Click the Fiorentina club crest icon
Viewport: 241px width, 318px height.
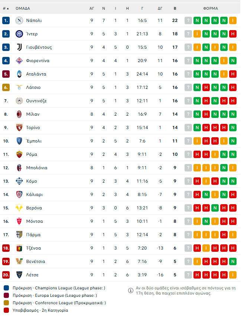(x=19, y=61)
